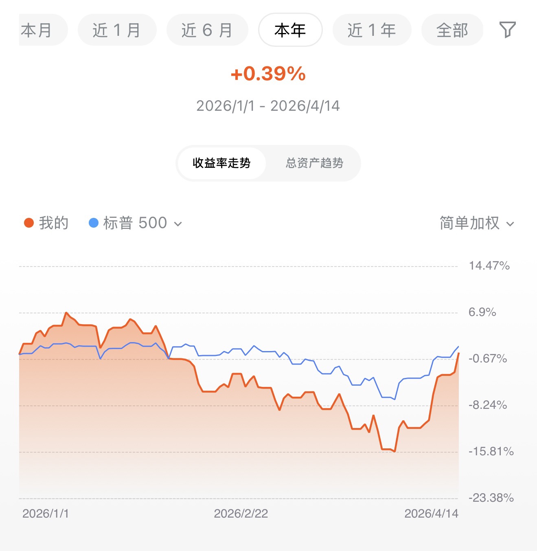
Task: Select the 近 1 年 period tab
Action: [x=372, y=30]
